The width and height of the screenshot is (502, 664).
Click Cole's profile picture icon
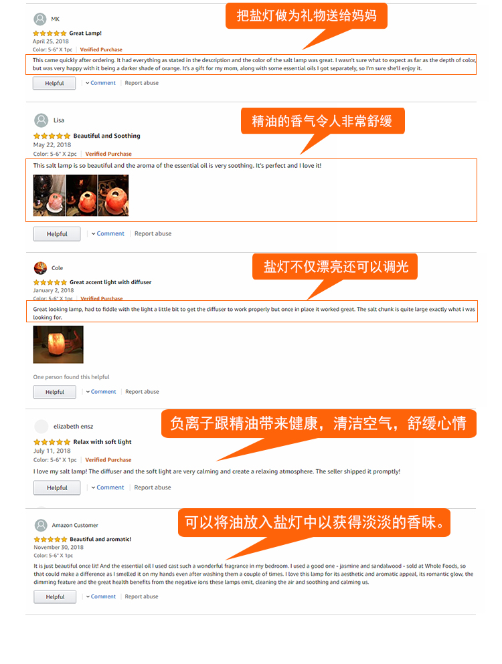coord(40,268)
